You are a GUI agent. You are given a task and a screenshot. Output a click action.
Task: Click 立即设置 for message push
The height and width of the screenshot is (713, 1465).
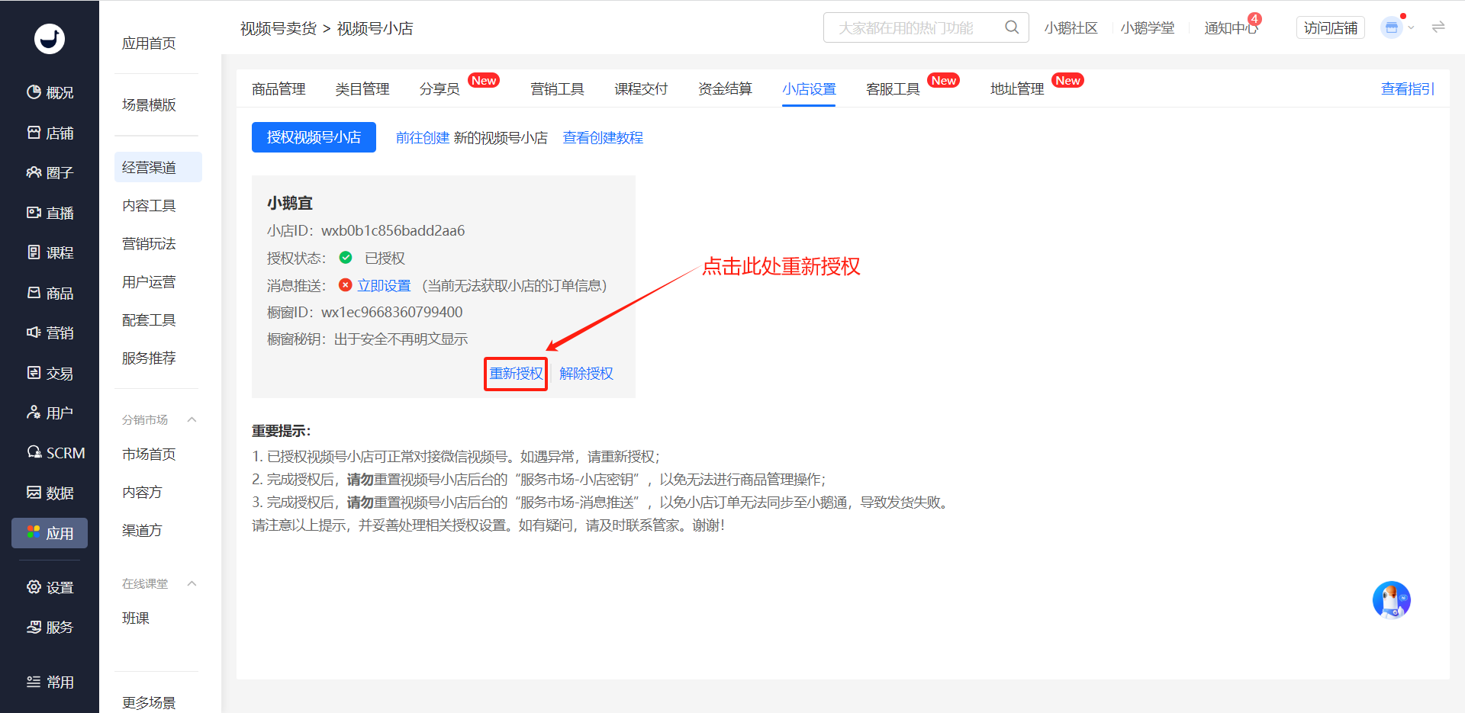[384, 286]
